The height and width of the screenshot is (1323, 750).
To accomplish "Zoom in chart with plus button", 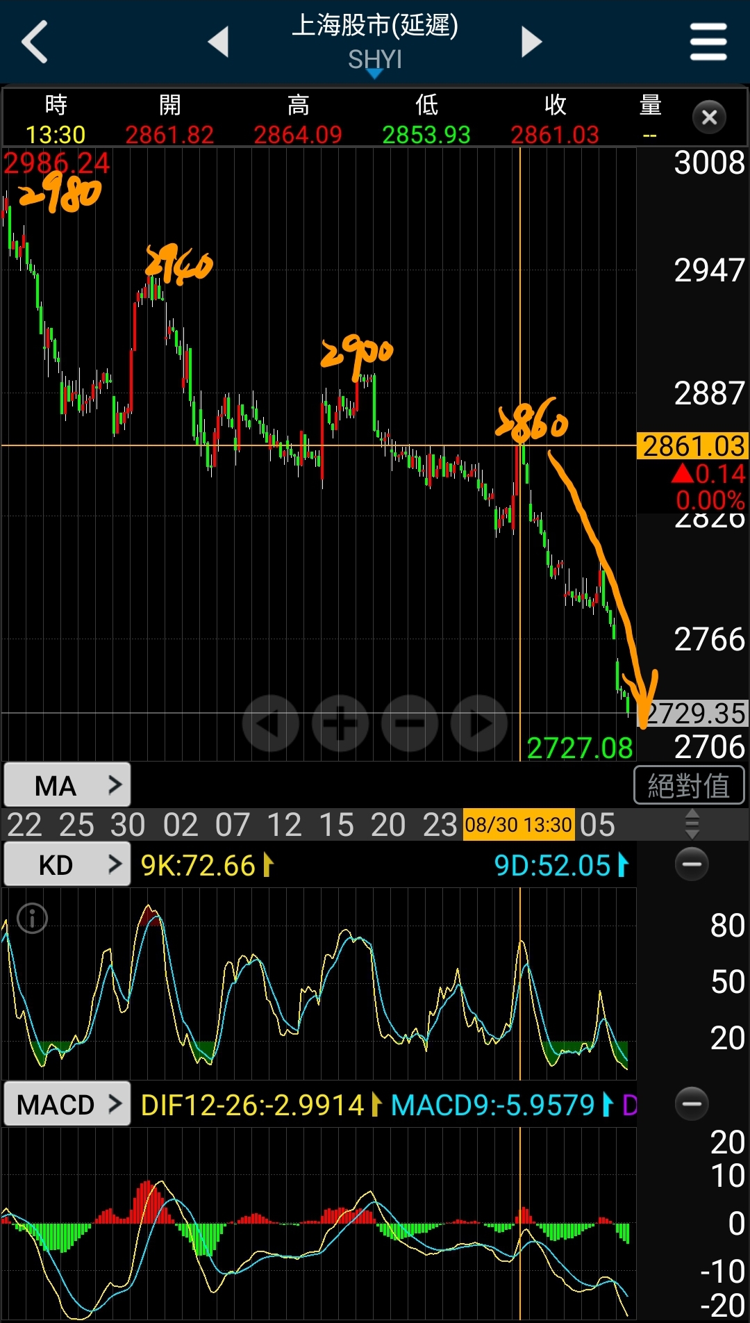I will click(340, 723).
